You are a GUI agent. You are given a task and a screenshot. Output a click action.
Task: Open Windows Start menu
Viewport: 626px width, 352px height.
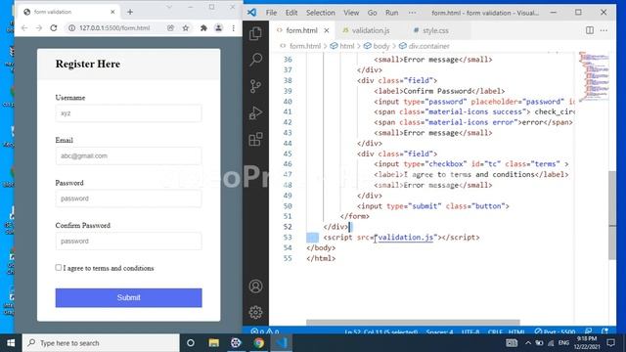pos(11,343)
